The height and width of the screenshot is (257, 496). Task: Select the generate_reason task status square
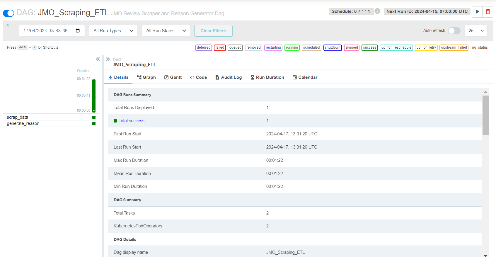point(94,123)
